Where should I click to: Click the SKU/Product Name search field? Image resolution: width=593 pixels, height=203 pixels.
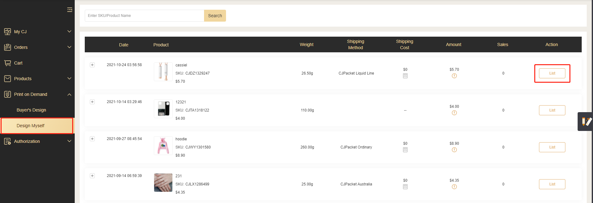pos(144,16)
